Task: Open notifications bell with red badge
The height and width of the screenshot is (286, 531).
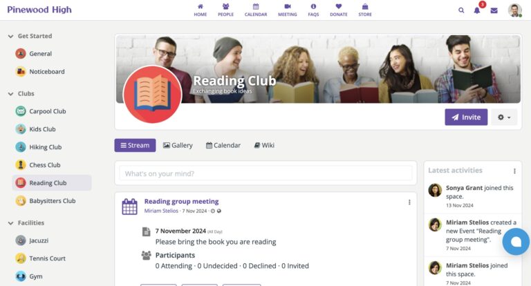Action: (477, 10)
